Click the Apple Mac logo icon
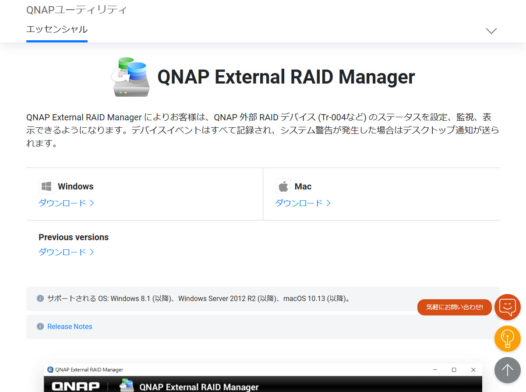 point(283,186)
